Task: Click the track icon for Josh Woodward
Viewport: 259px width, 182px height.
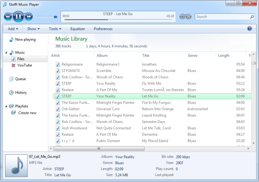Action: coord(58,128)
